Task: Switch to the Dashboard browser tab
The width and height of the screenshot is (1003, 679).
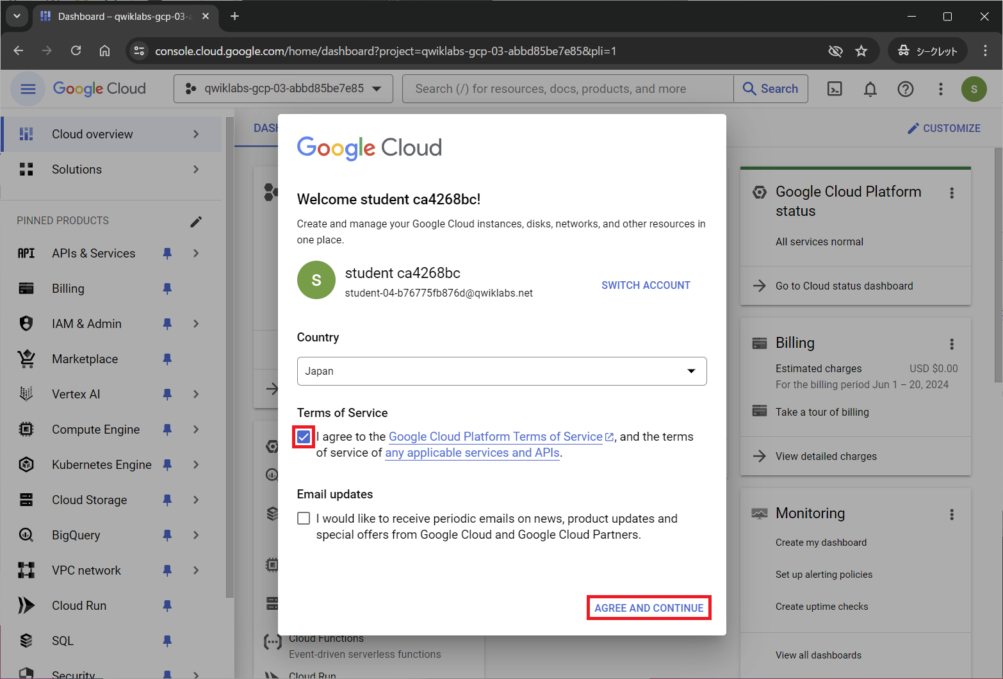Action: 126,17
